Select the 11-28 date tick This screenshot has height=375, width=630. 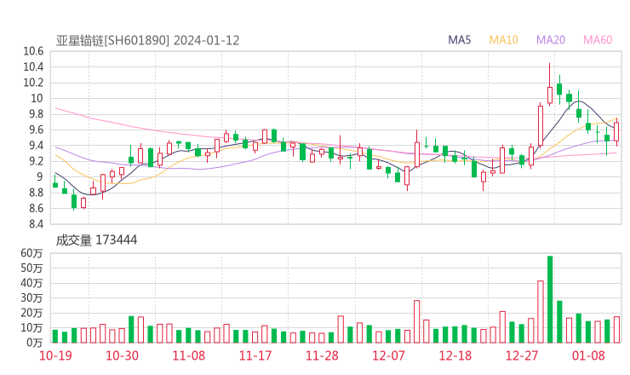[x=322, y=355]
